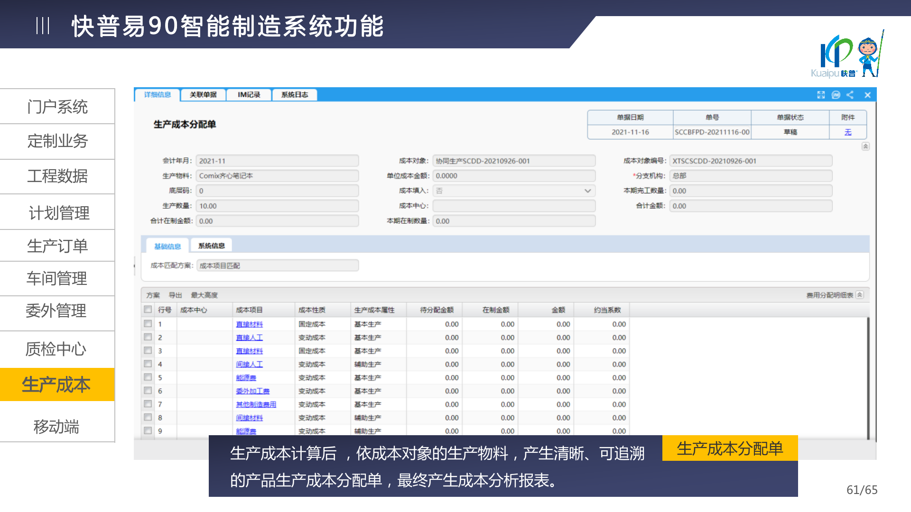The height and width of the screenshot is (512, 911).
Task: Click the 导出 button in table toolbar
Action: [175, 295]
